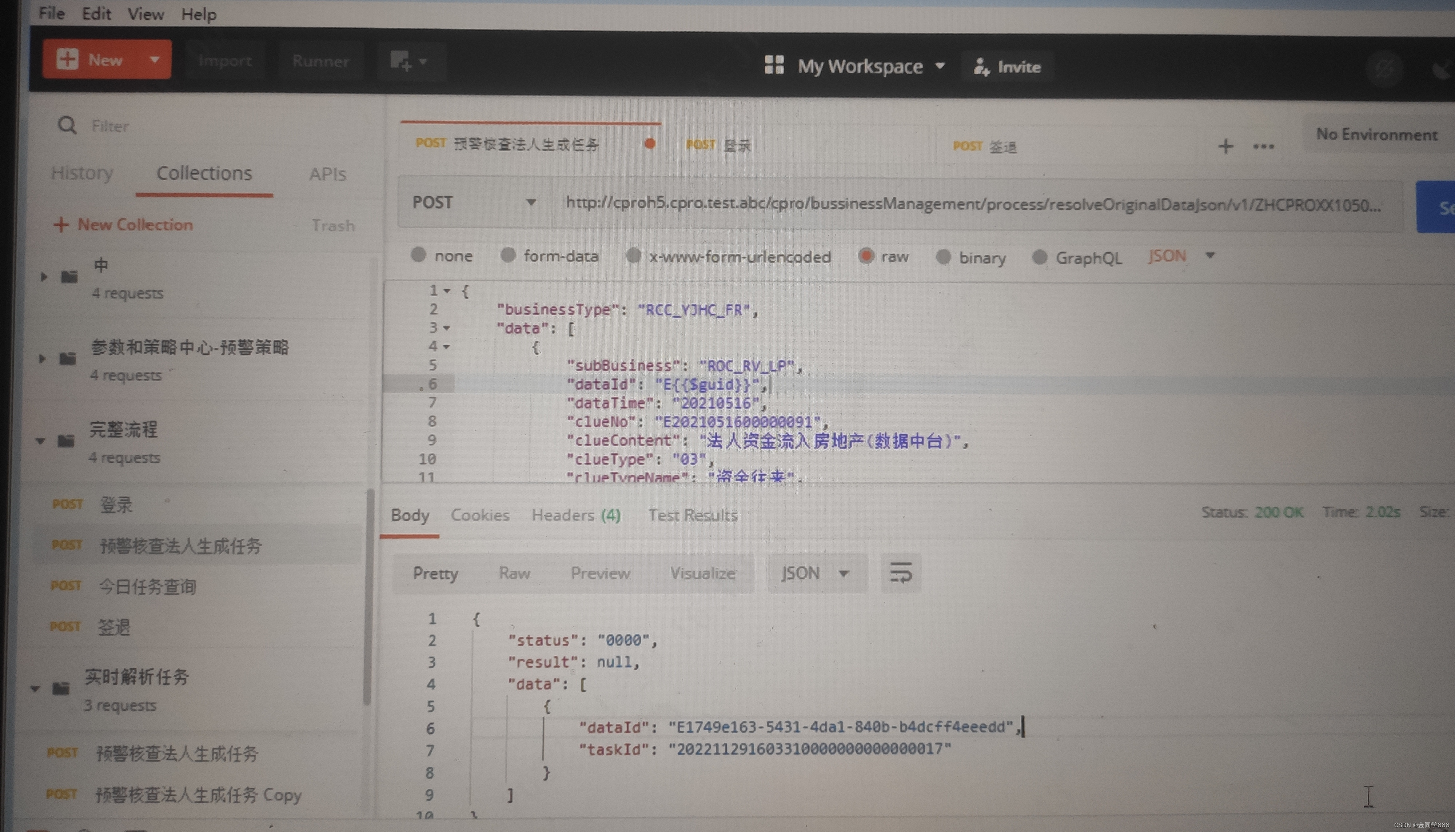Select the GraphQL radio button
The image size is (1455, 832).
(x=1039, y=258)
